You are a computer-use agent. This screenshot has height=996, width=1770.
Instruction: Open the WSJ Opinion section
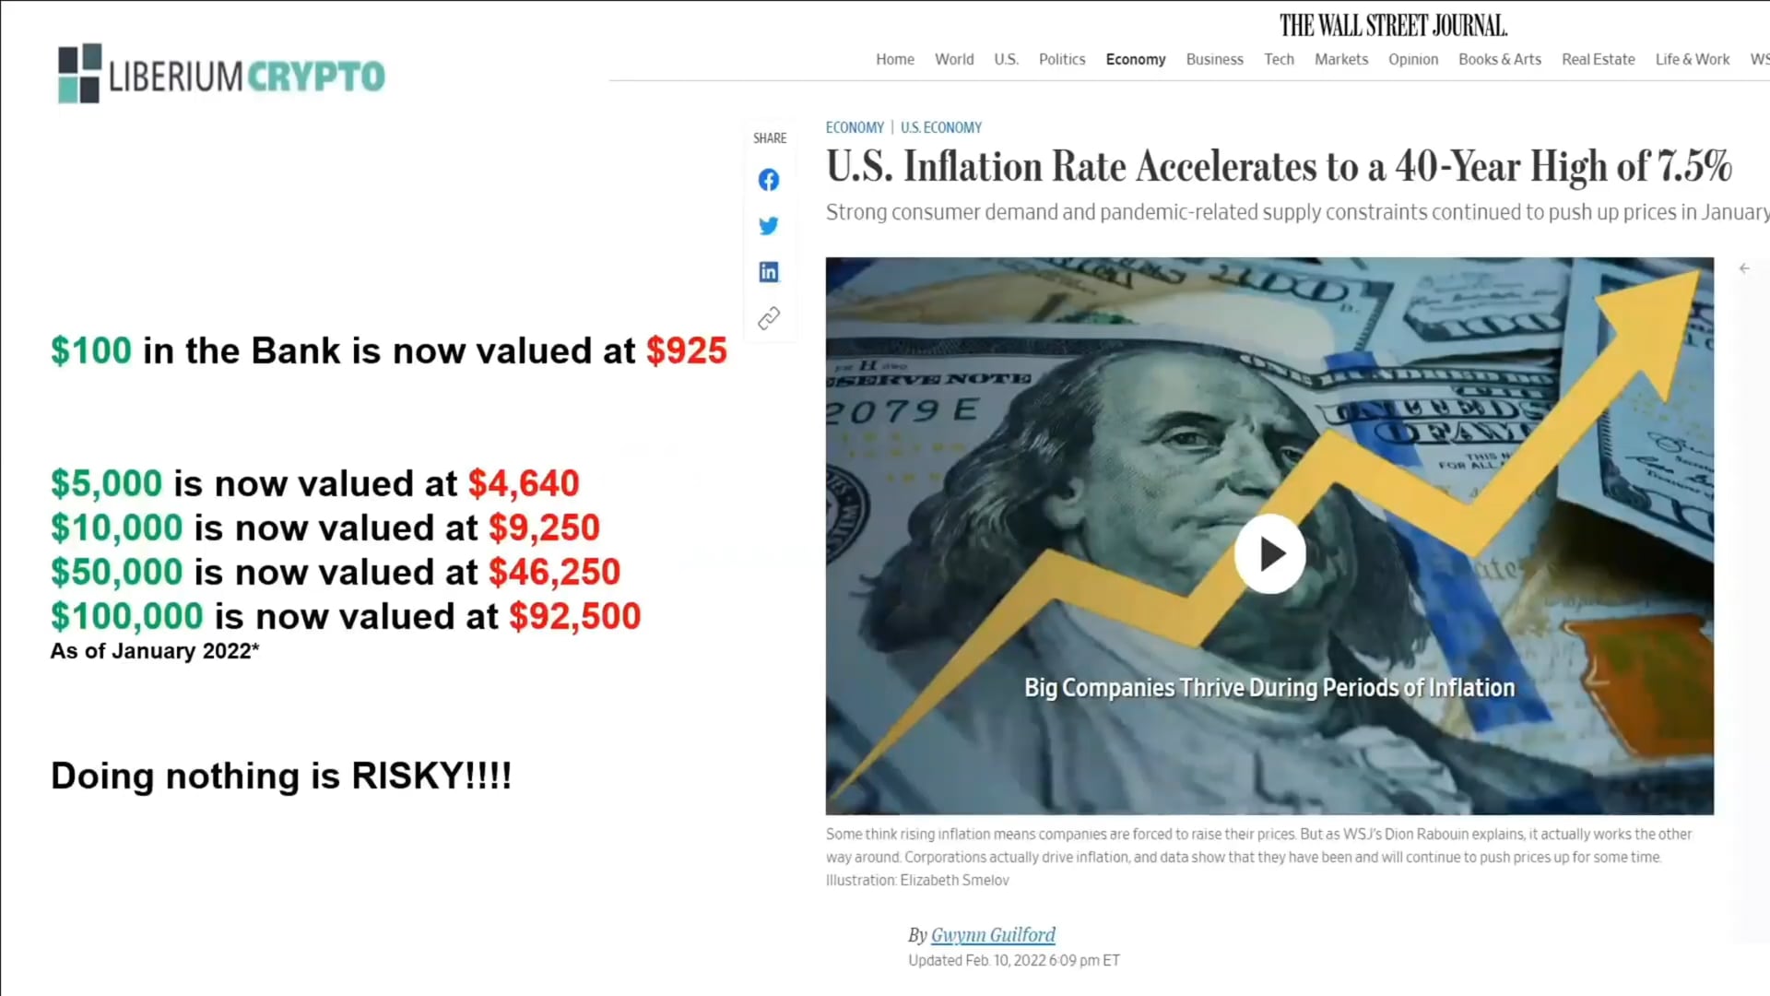[x=1412, y=58]
